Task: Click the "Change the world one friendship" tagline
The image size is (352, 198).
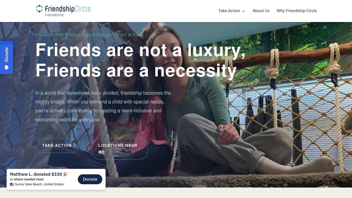Action: pyautogui.click(x=89, y=35)
